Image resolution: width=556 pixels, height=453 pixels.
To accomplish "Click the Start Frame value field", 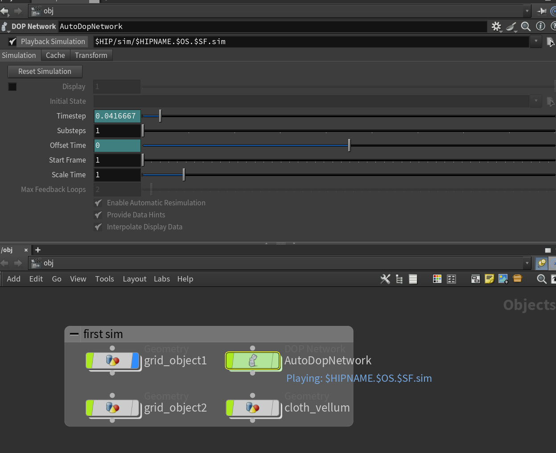I will pos(117,160).
